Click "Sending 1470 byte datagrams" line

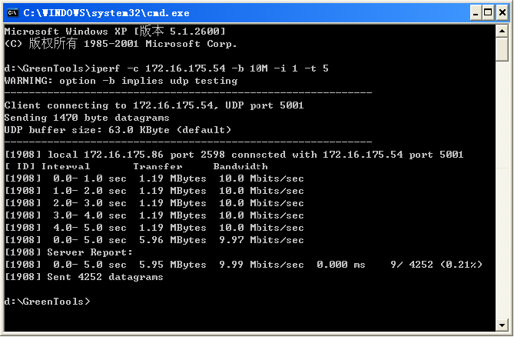[87, 118]
